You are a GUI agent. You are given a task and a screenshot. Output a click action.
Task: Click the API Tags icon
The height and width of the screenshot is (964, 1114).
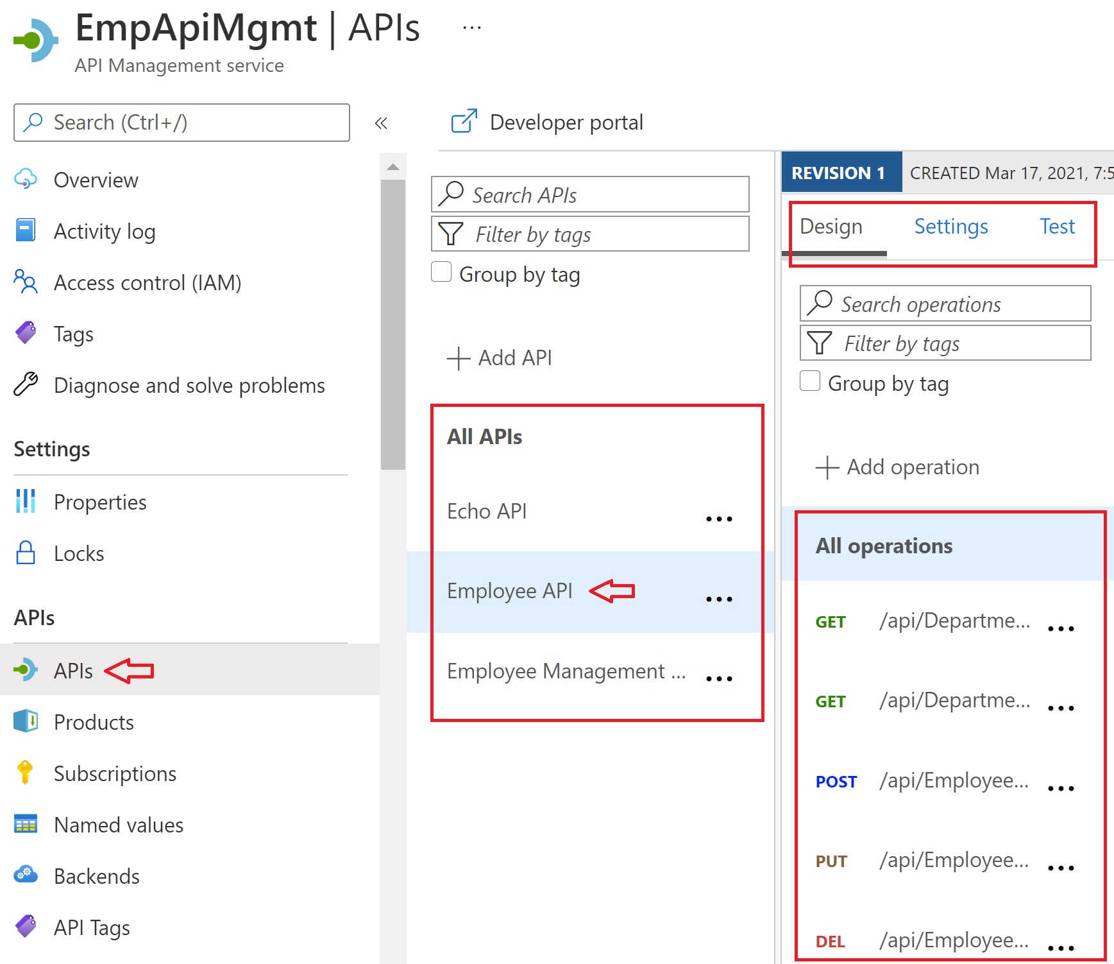pyautogui.click(x=26, y=927)
